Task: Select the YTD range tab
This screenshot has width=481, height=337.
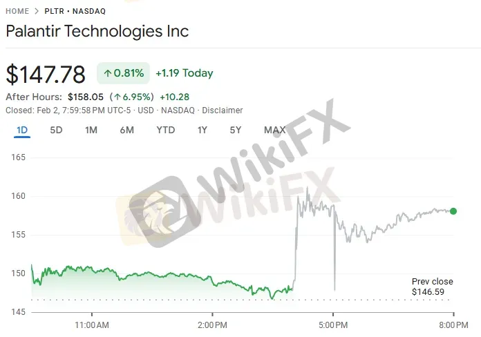Action: 166,130
